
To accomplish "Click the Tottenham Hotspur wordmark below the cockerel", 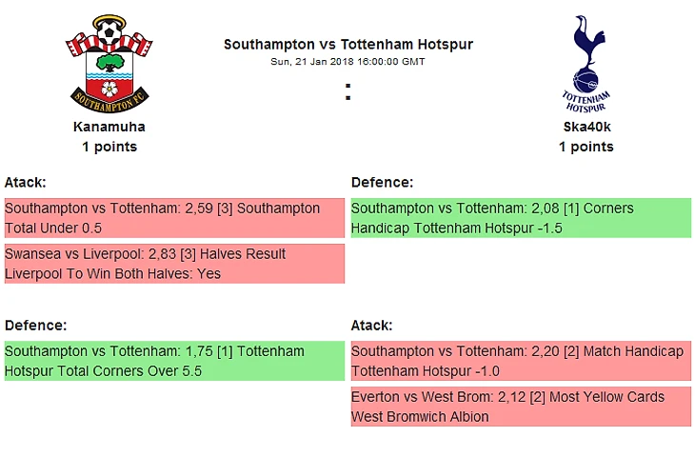I will pyautogui.click(x=586, y=101).
